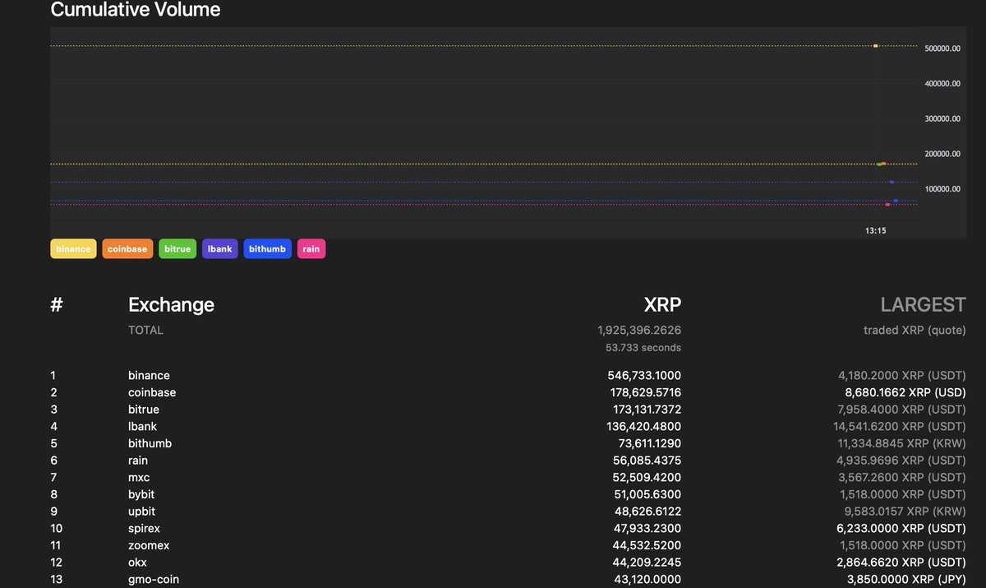
Task: Click gmo-coin volume 43,120.0000
Action: coord(647,579)
